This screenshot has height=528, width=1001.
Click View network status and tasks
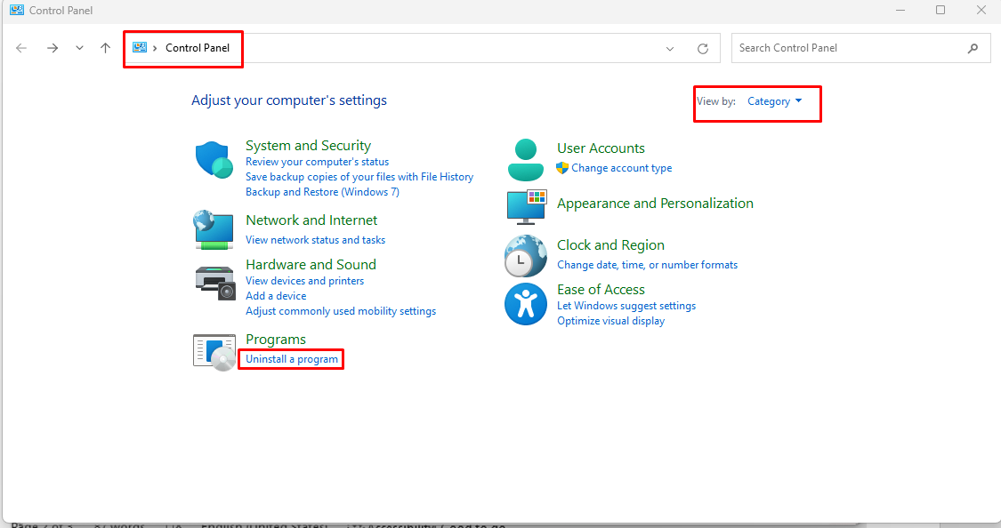click(315, 240)
